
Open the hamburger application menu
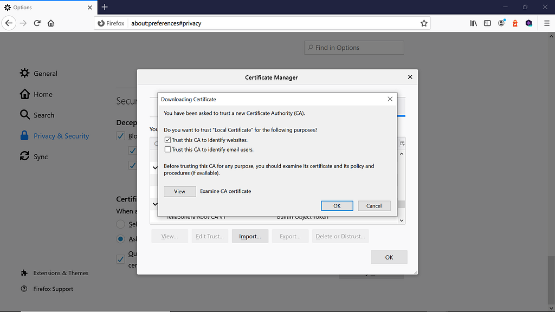(x=546, y=23)
